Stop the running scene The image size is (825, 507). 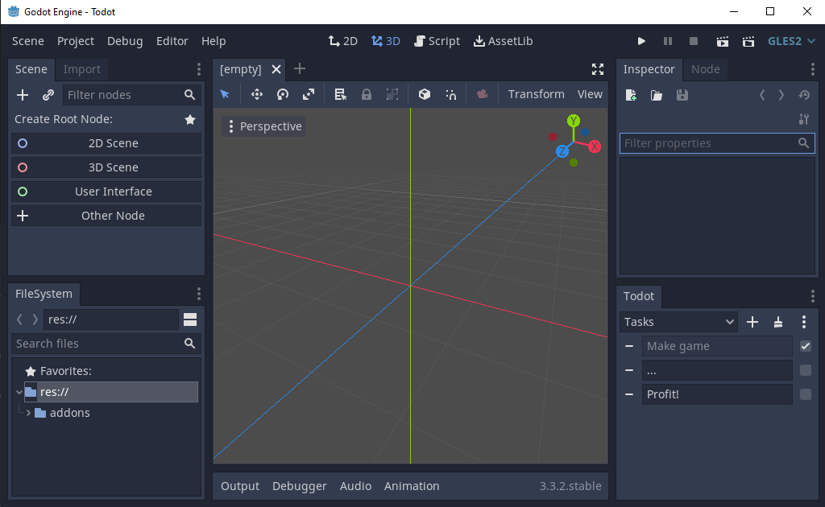click(x=694, y=41)
